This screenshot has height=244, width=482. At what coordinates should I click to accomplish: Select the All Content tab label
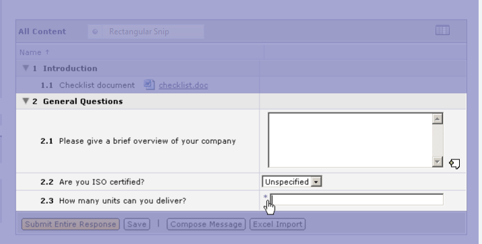point(42,32)
